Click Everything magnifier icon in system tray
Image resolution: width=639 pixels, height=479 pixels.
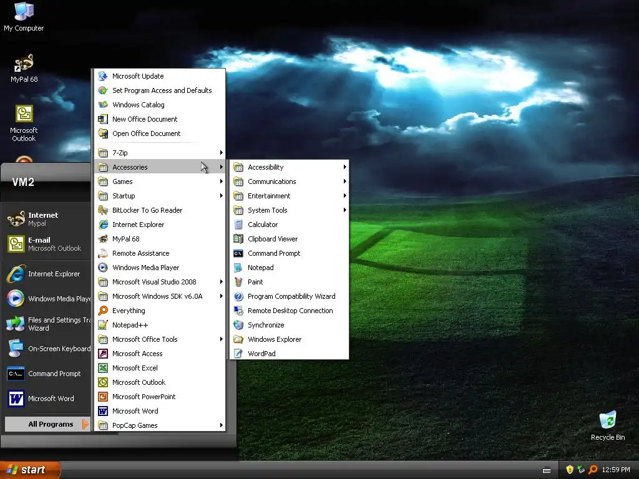[593, 470]
